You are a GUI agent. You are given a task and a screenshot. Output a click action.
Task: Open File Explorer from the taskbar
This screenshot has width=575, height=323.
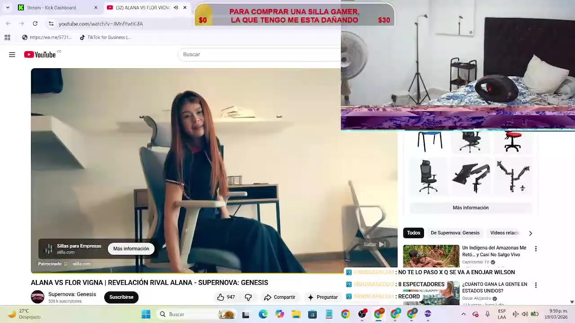(296, 314)
